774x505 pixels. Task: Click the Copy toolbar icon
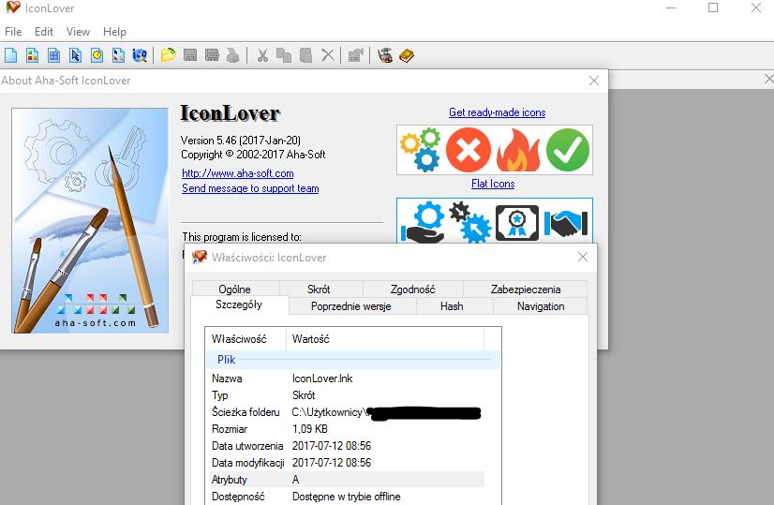coord(284,55)
